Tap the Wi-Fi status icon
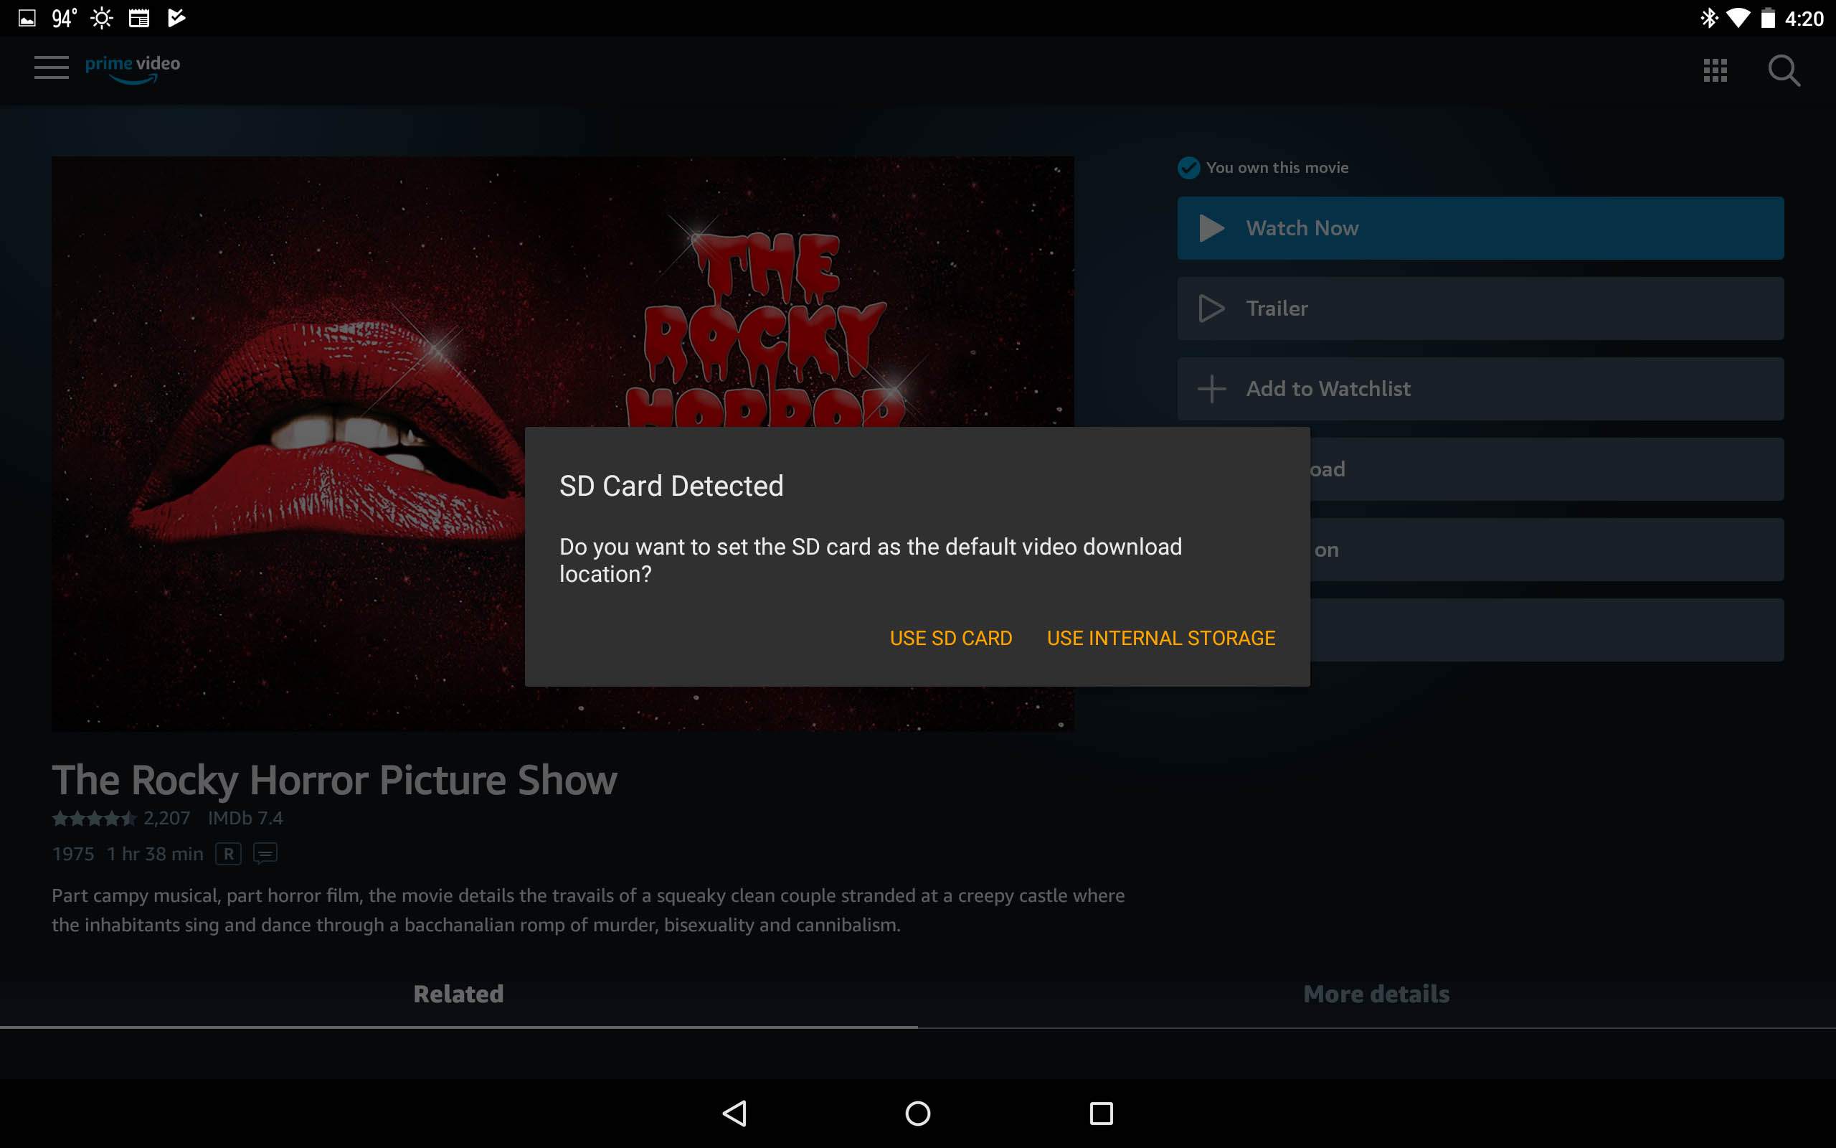1836x1148 pixels. tap(1737, 18)
